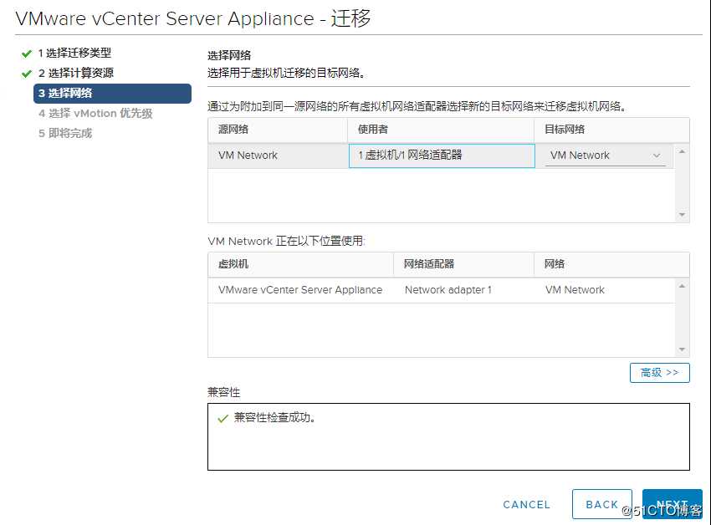Screen dimensions: 711x525
Task: Click 兼容性检查成功 message text
Action: tap(275, 417)
